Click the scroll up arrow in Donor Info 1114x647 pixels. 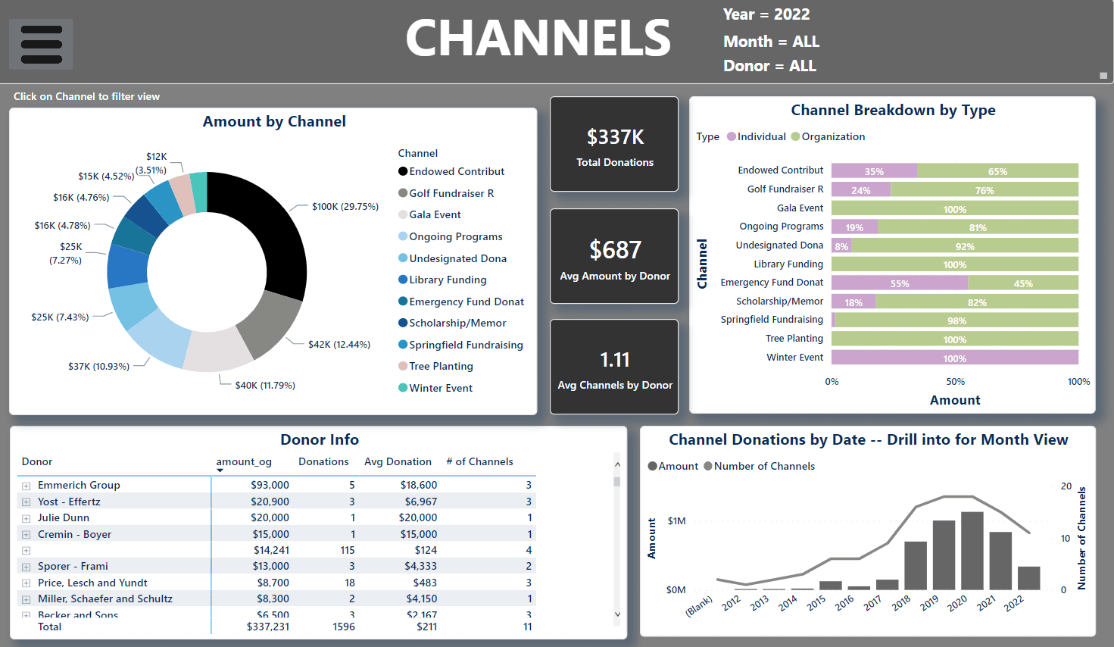617,464
